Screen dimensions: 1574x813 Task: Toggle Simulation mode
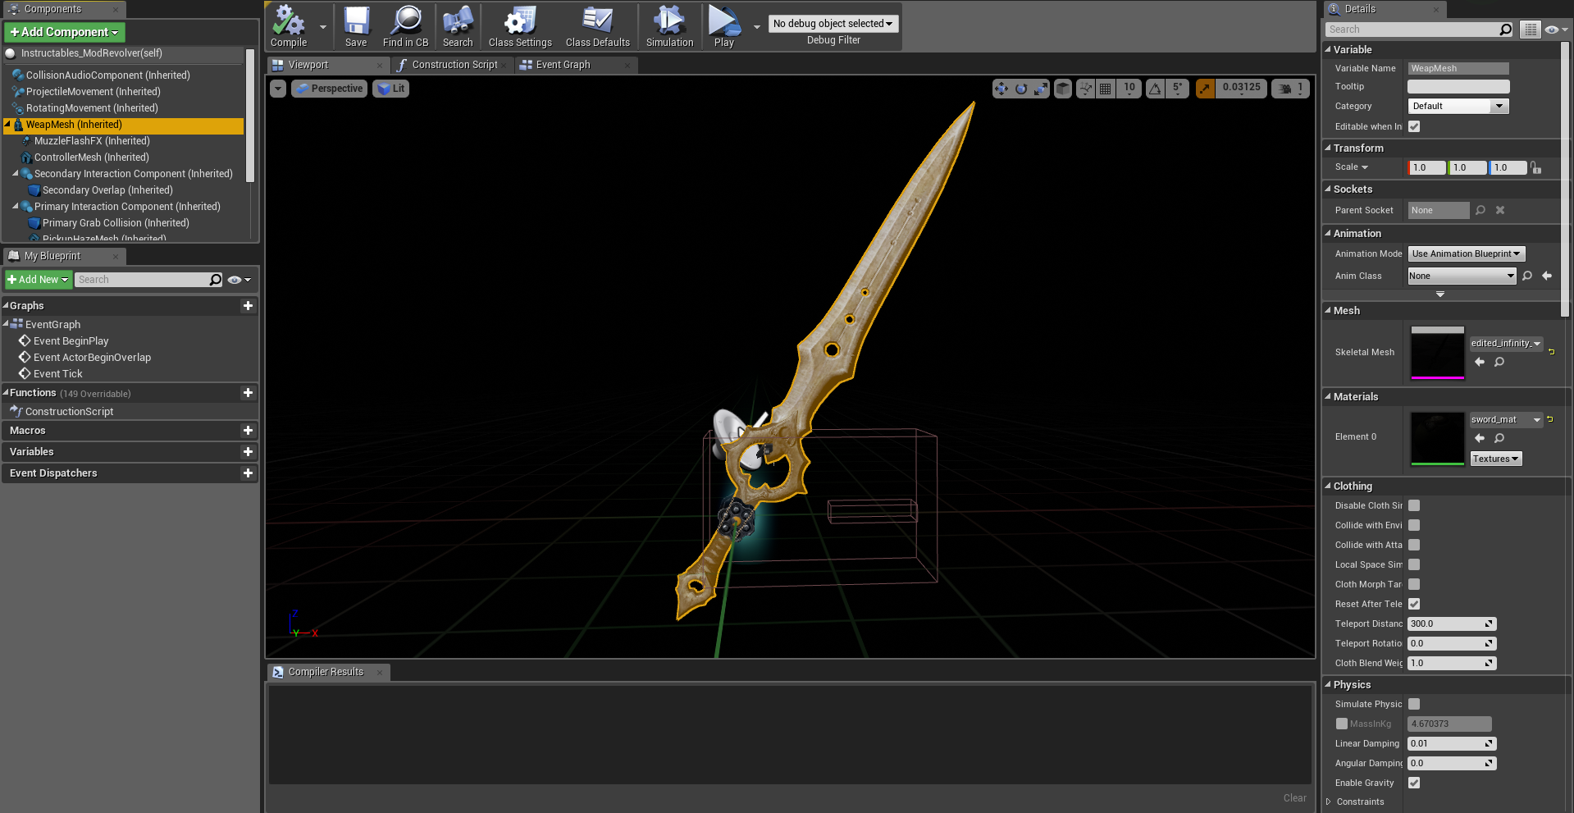[x=669, y=25]
